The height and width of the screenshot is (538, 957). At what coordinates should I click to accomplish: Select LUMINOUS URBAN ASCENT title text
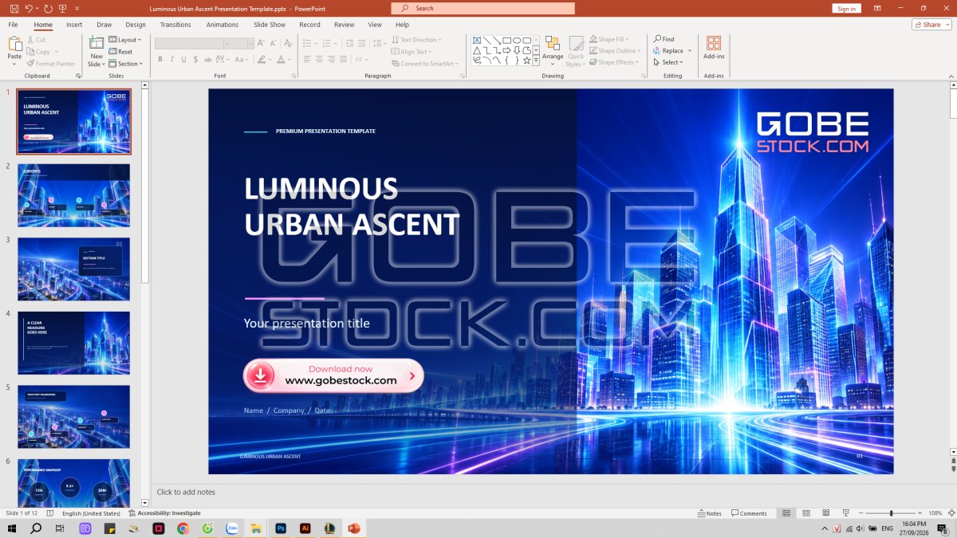tap(352, 206)
